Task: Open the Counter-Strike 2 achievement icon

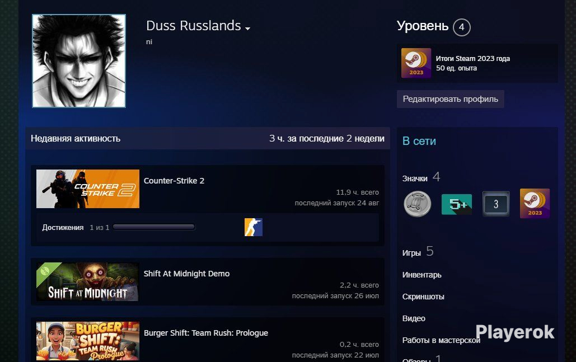Action: (x=254, y=227)
